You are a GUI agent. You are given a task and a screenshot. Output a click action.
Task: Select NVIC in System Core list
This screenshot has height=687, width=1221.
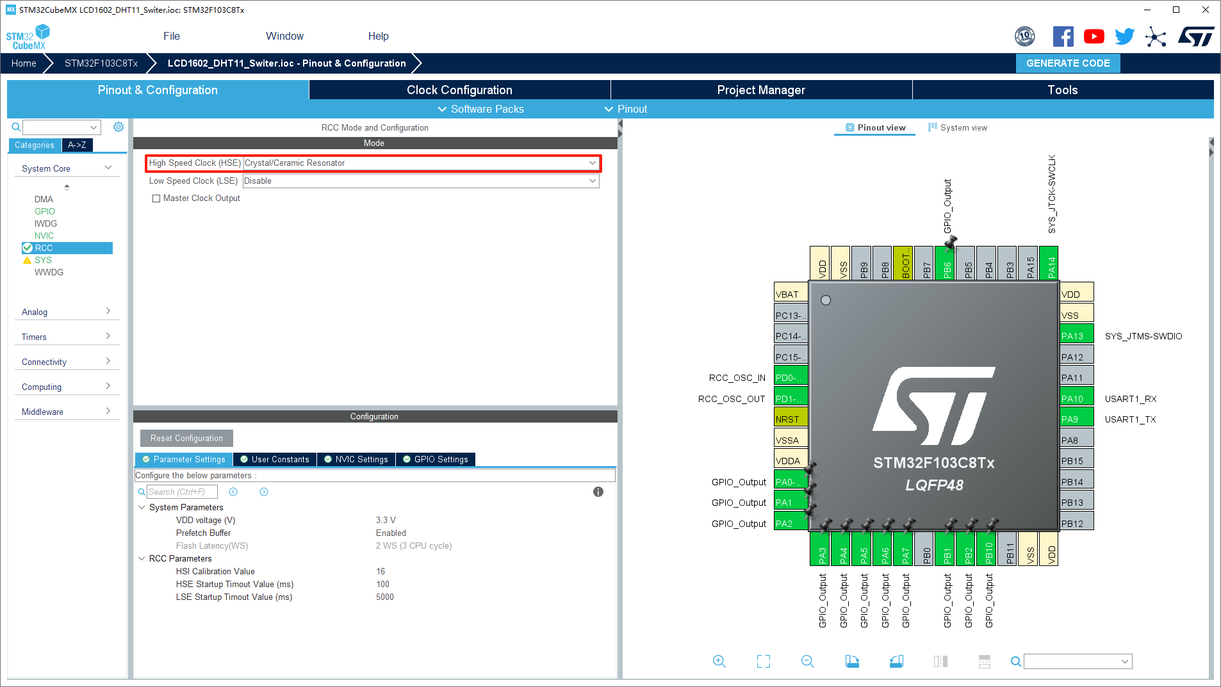coord(44,236)
